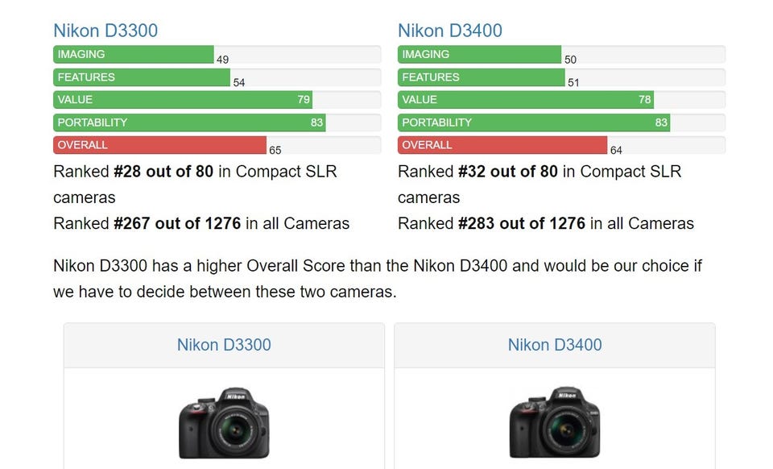Click the Nikon D3400 camera image
Image resolution: width=773 pixels, height=469 pixels.
click(x=555, y=423)
